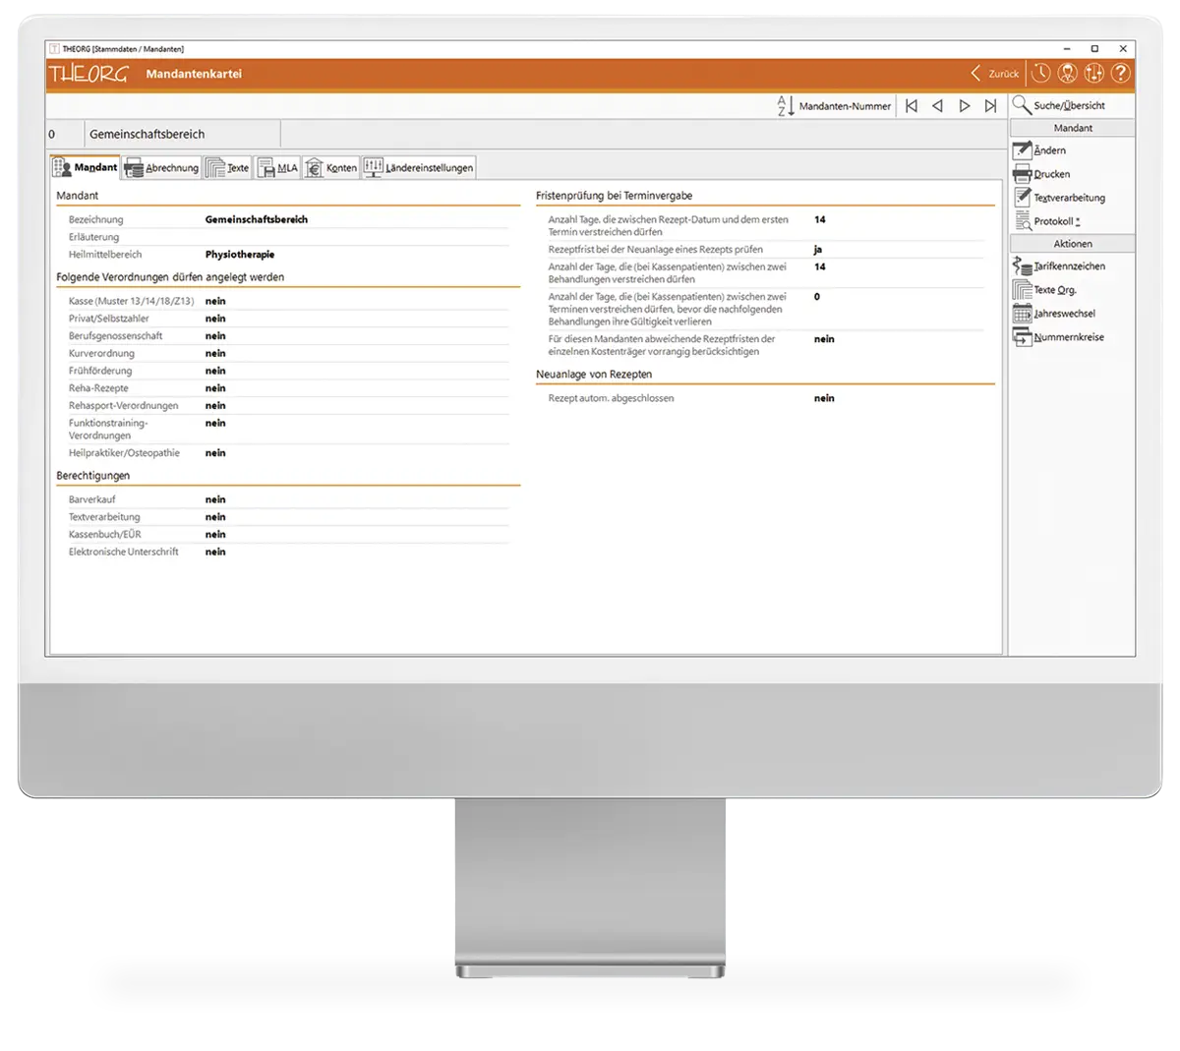Jump to the last Mandant record

(x=990, y=106)
